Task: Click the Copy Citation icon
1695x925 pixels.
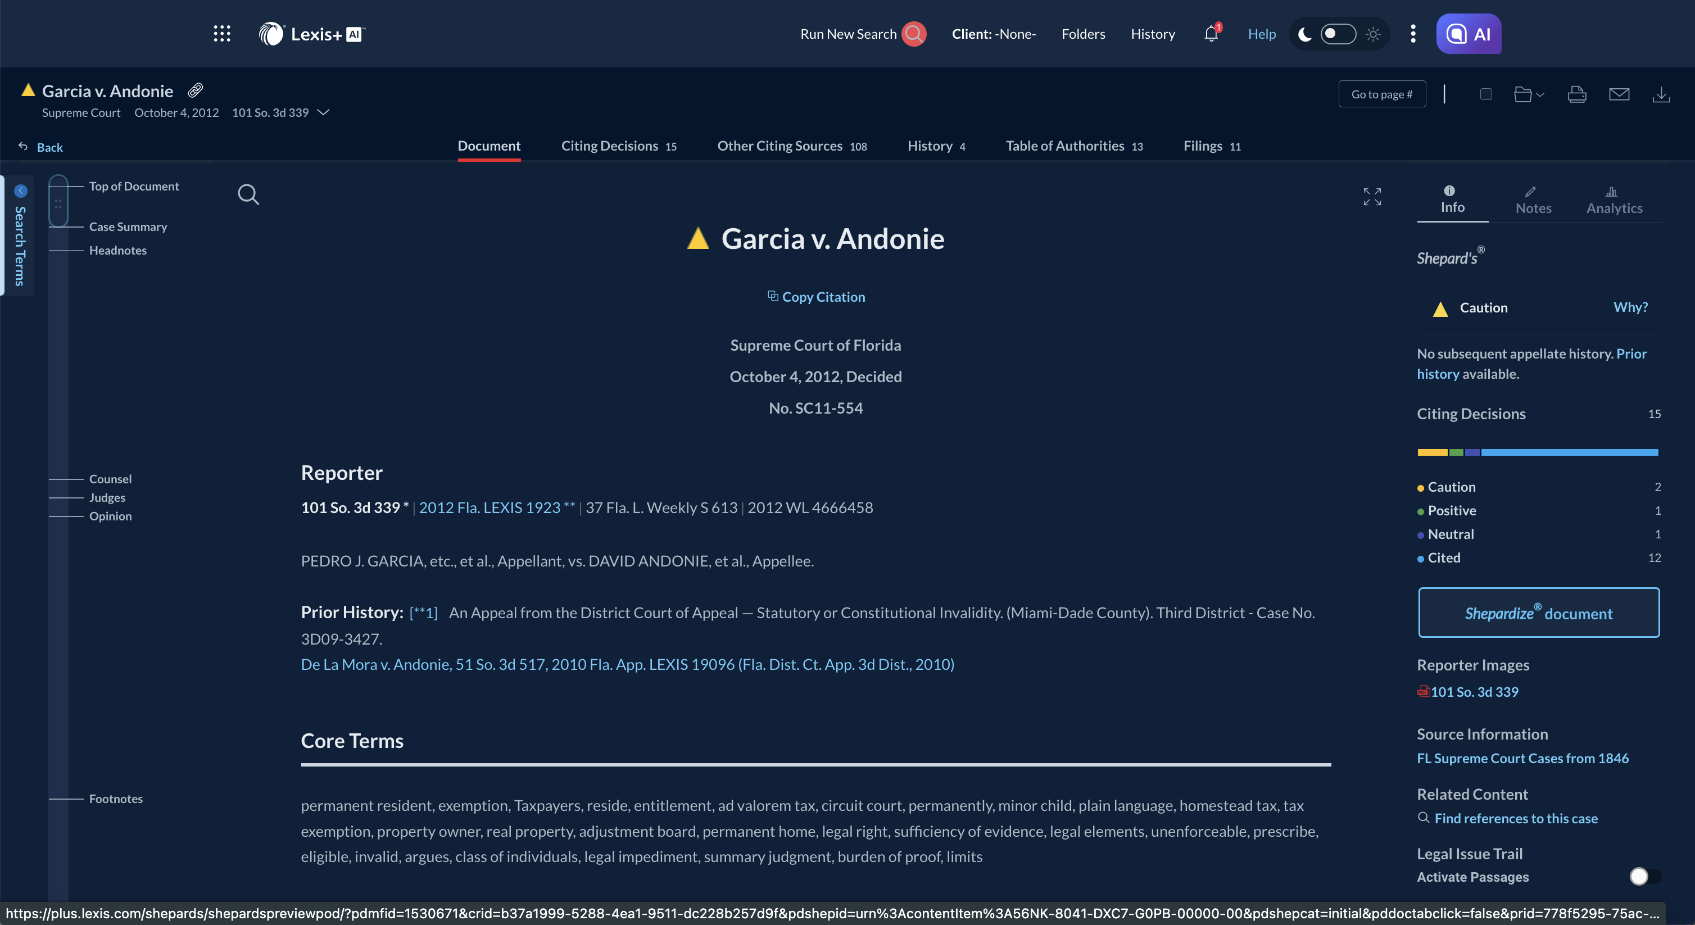Action: click(773, 296)
